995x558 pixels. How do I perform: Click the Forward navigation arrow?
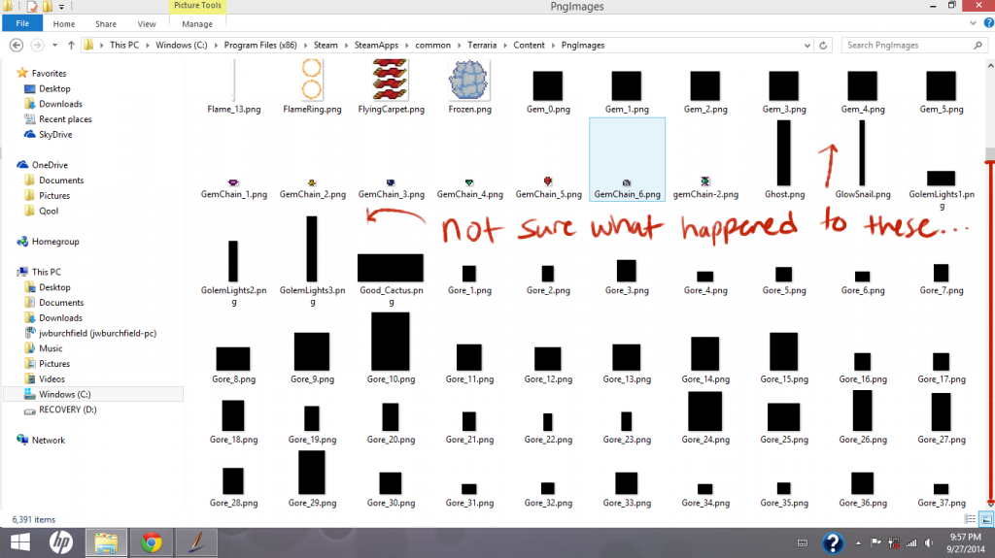pyautogui.click(x=38, y=45)
